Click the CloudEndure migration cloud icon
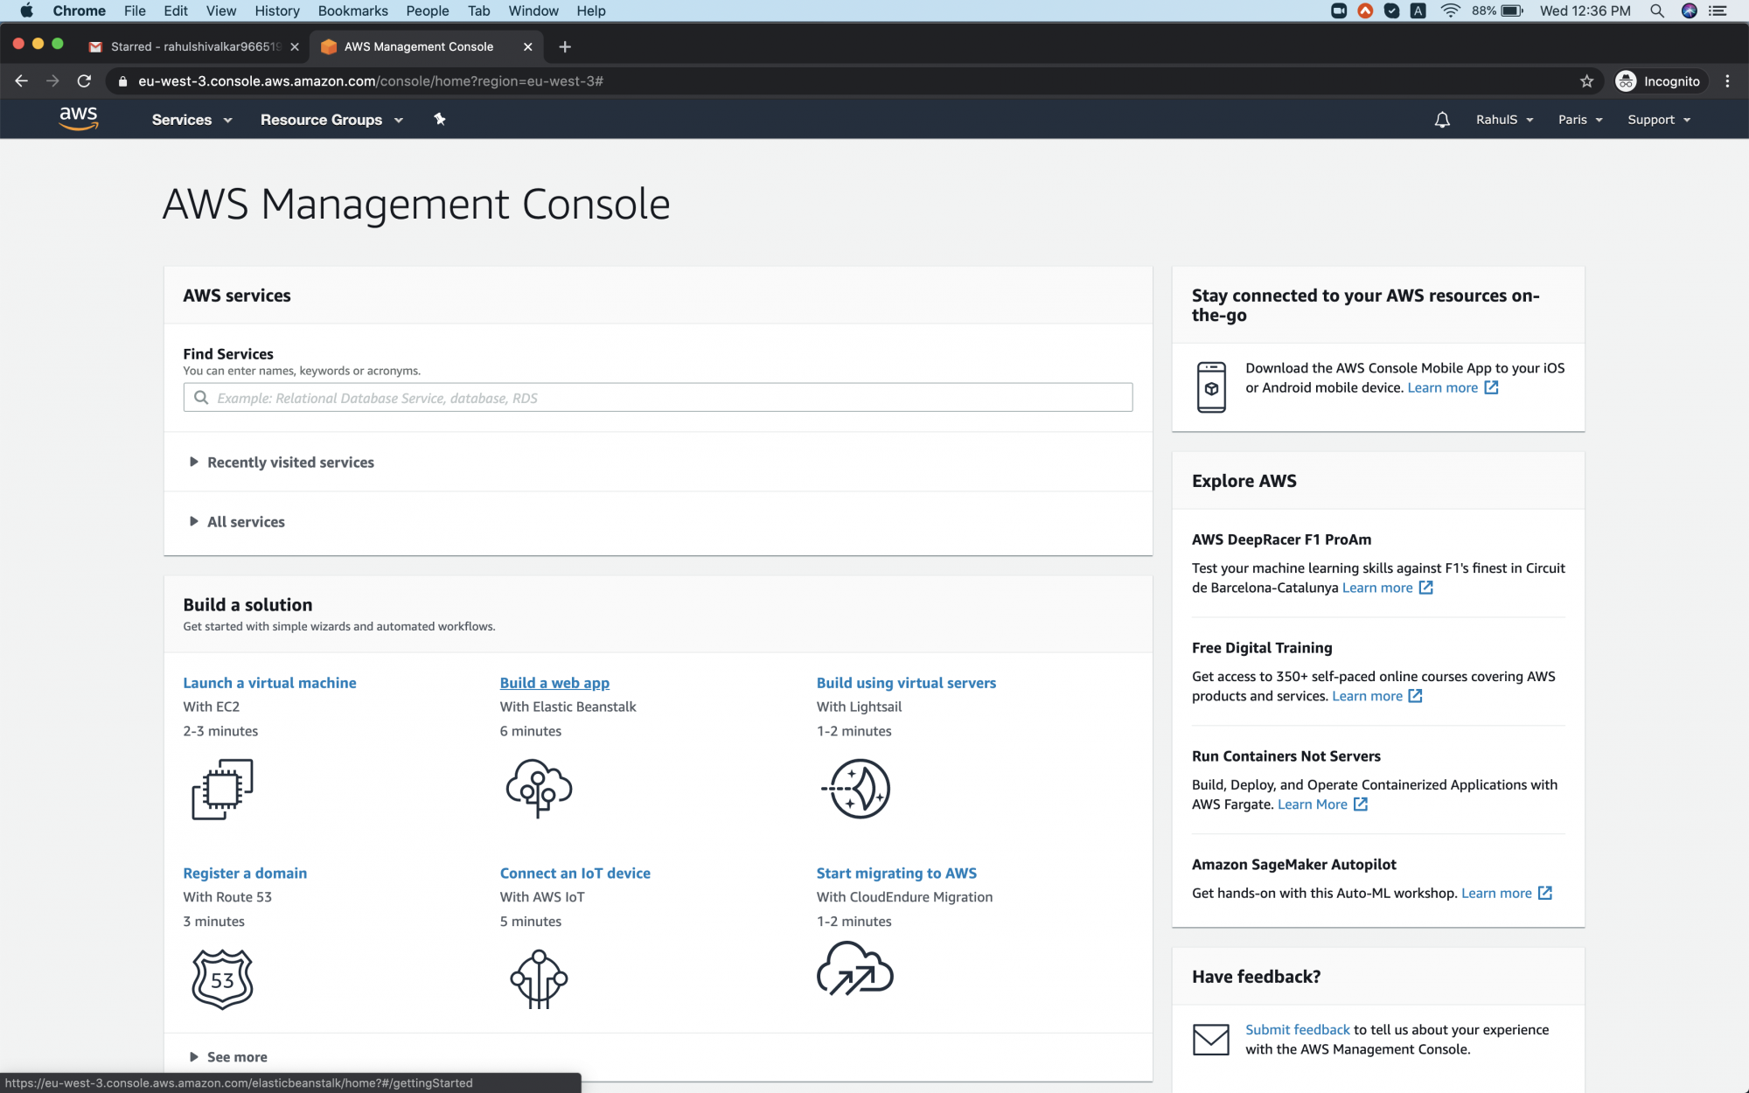1749x1093 pixels. coord(855,968)
